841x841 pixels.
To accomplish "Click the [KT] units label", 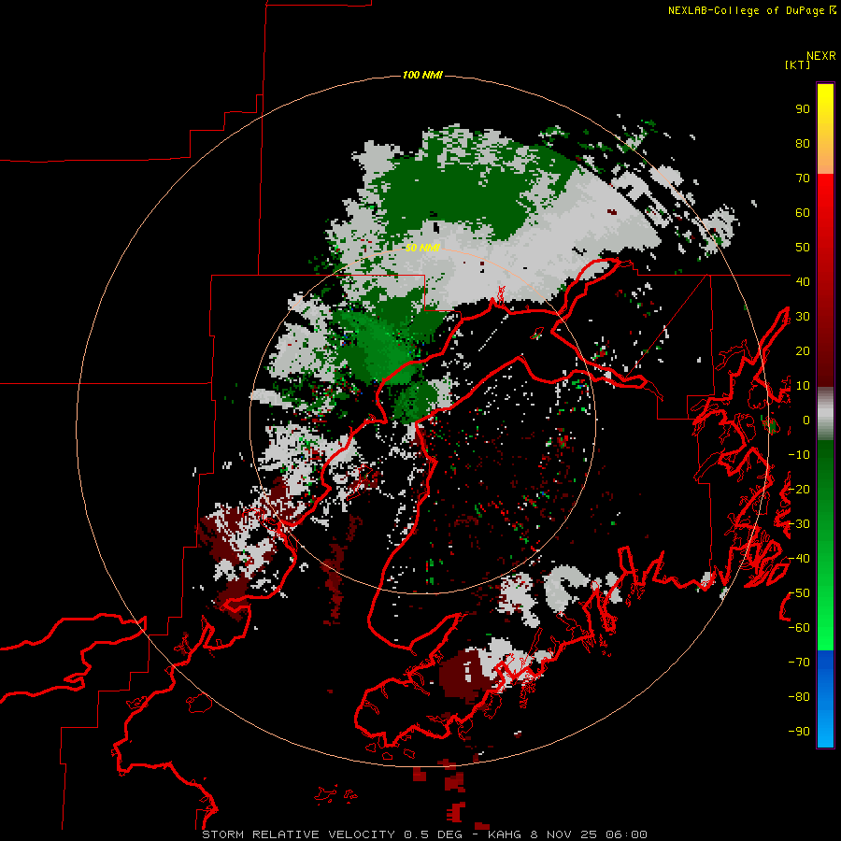I will 797,64.
